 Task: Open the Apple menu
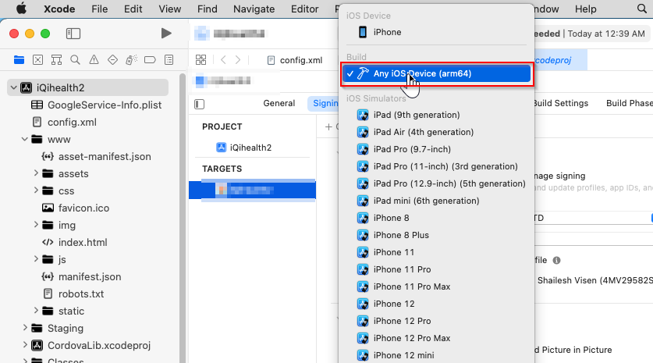pyautogui.click(x=21, y=9)
